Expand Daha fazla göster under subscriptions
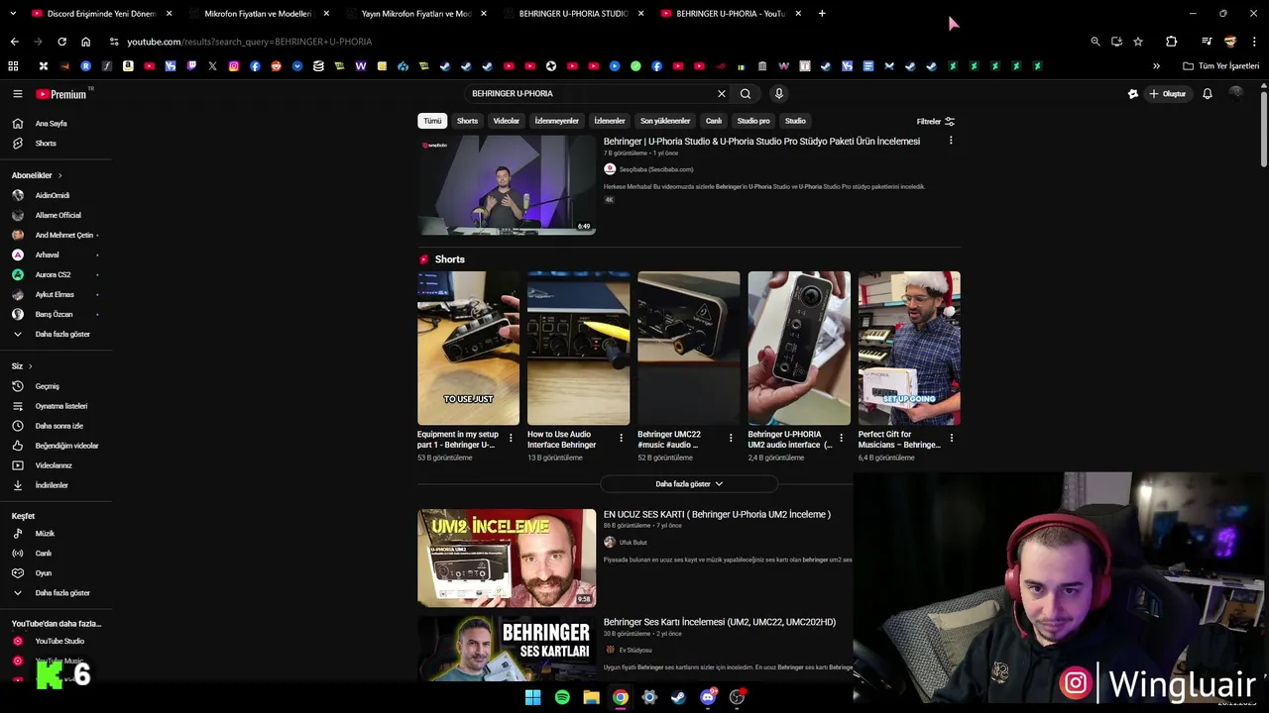The width and height of the screenshot is (1269, 713). (x=62, y=335)
